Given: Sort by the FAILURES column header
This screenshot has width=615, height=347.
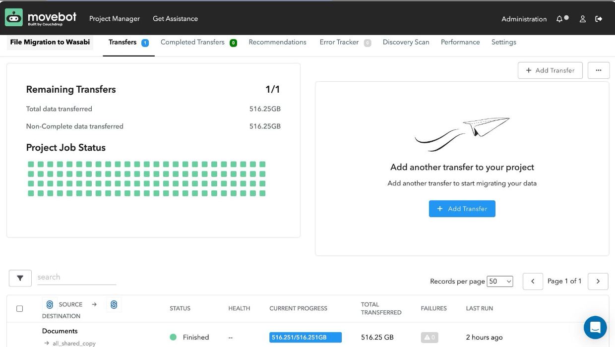Looking at the screenshot, I should point(433,308).
